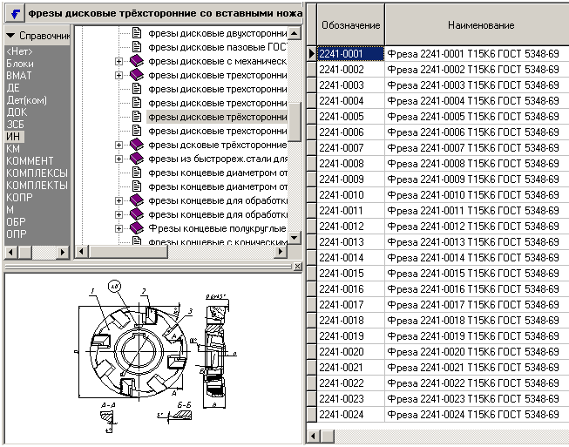
Task: Click Фреза 2241-0003 Т15К6 ГОСТ 5348-69 cell
Action: pyautogui.click(x=477, y=85)
